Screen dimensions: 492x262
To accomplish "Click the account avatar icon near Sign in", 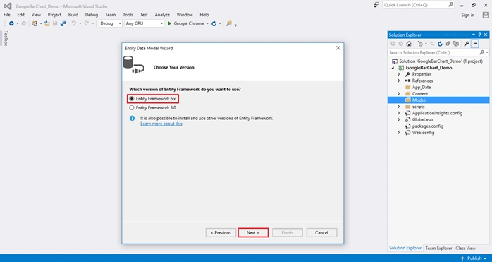I will [486, 15].
